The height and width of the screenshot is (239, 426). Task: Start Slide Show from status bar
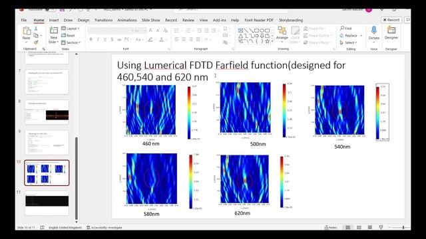(381, 227)
